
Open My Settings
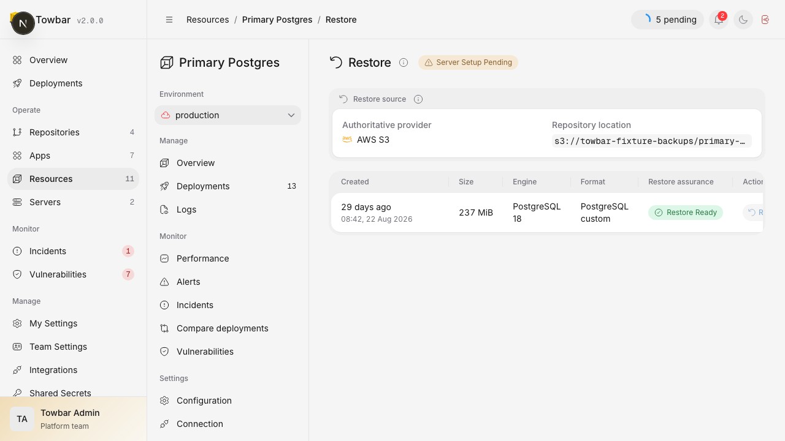73,323
